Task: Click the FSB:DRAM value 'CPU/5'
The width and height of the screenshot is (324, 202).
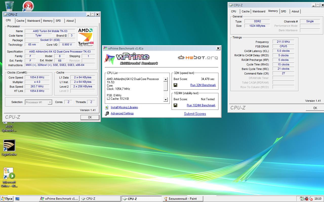Action: click(x=283, y=46)
